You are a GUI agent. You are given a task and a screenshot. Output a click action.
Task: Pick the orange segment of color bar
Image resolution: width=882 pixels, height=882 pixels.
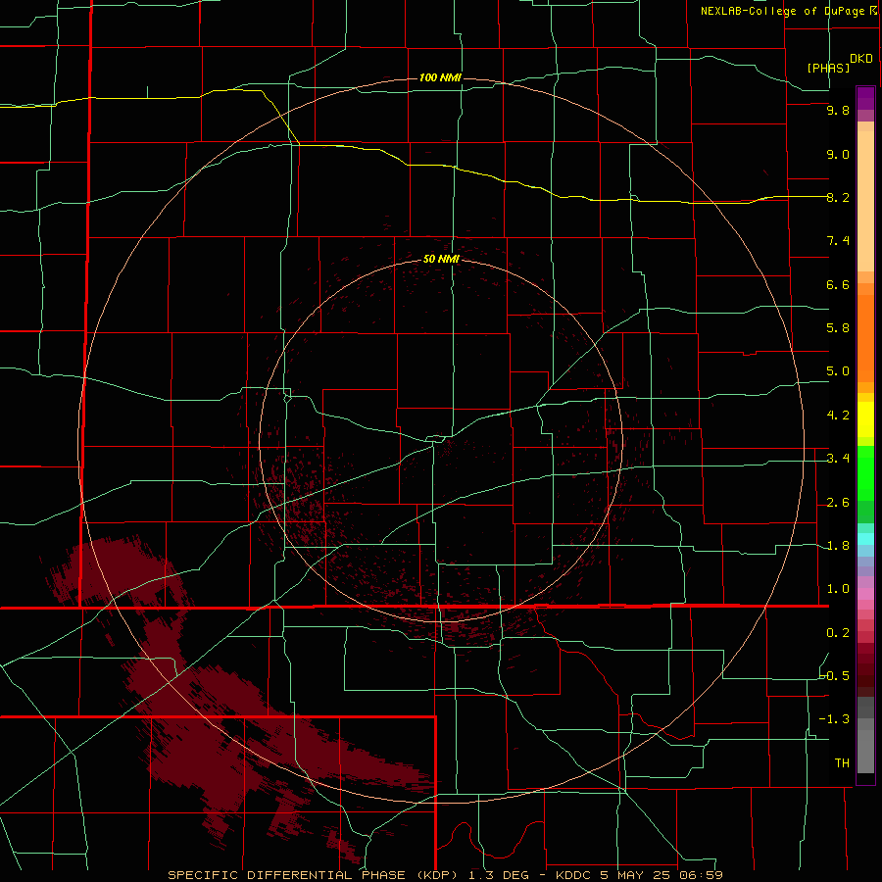pyautogui.click(x=865, y=339)
